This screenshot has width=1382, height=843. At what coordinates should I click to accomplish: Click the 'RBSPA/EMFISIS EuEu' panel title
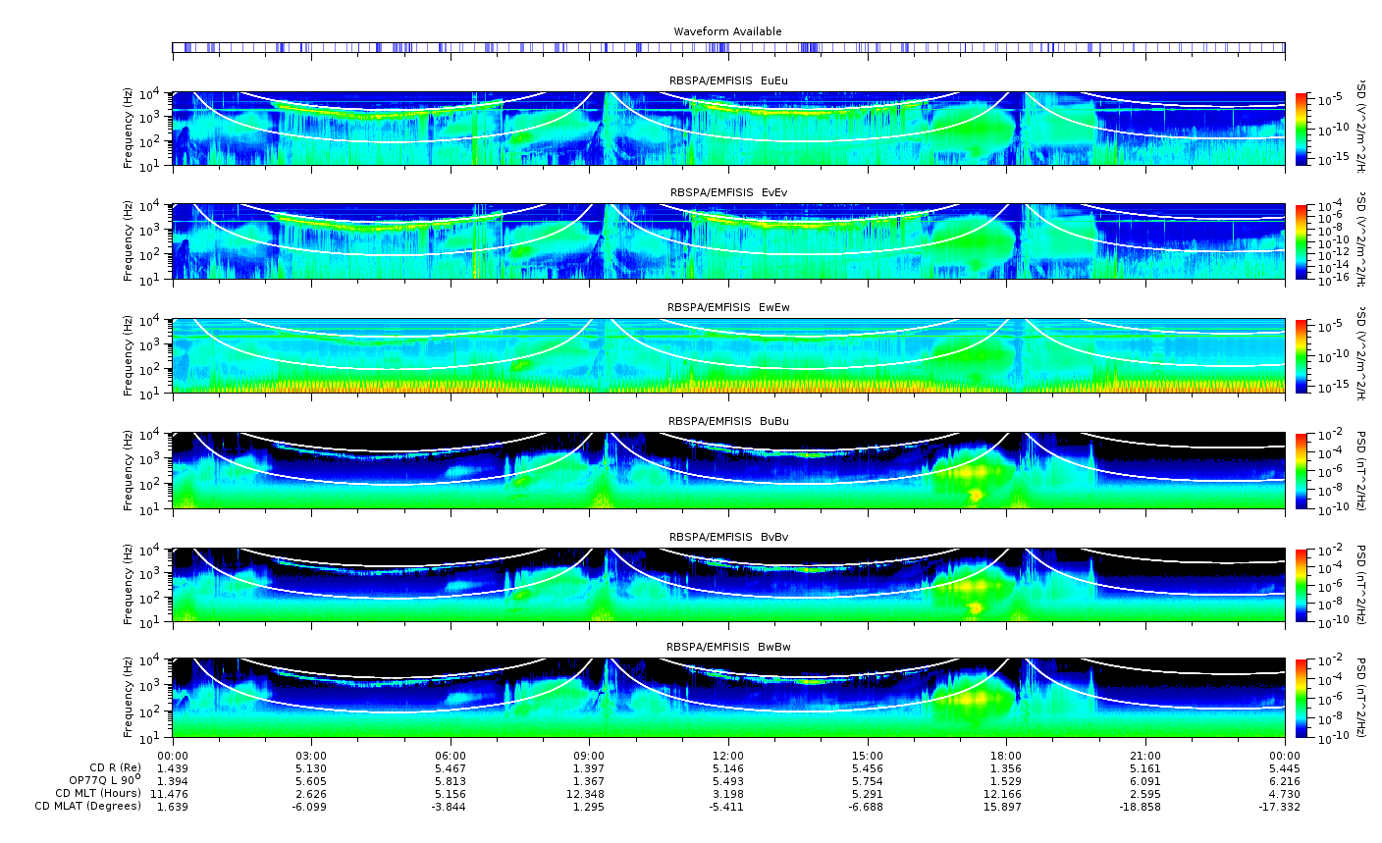728,80
